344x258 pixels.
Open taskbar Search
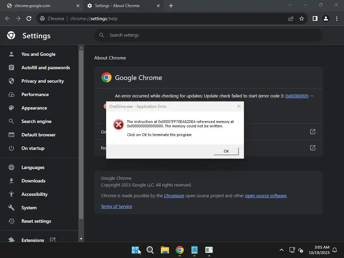pos(150,250)
